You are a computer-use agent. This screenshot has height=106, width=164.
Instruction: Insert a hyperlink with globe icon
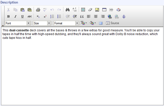(x=110, y=17)
